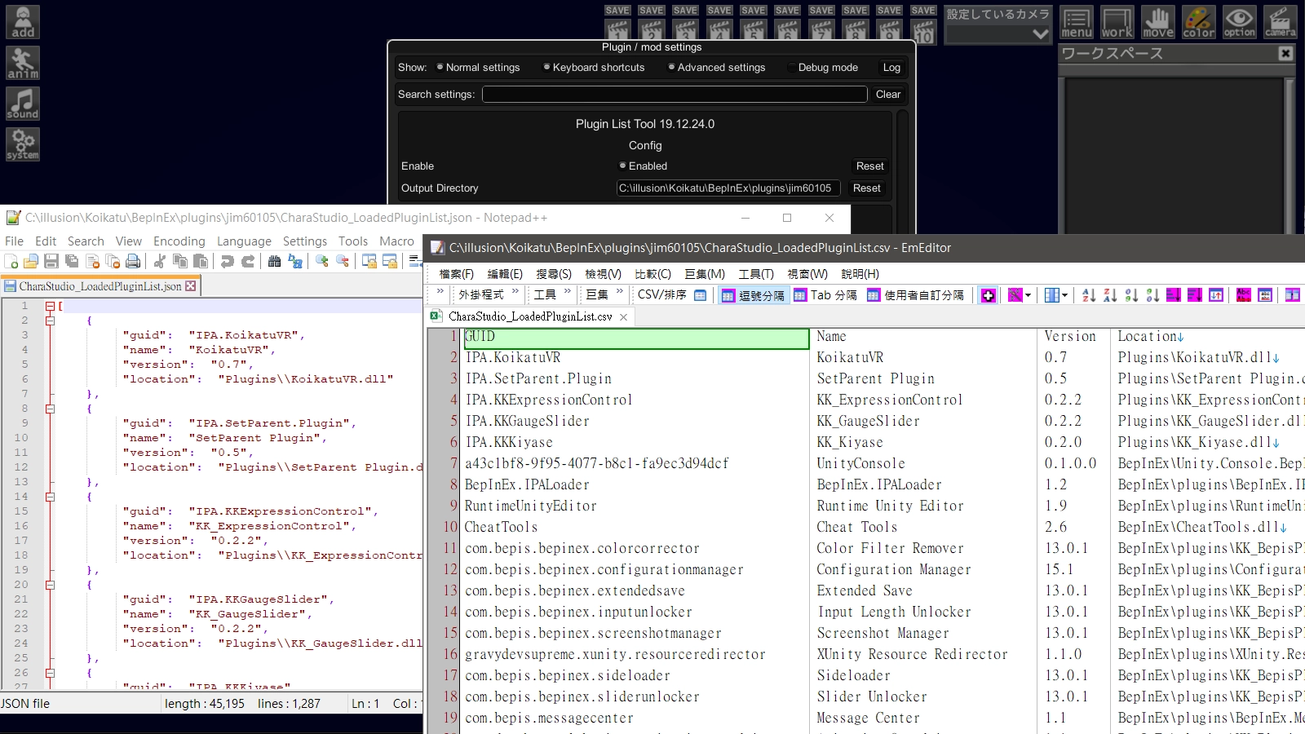Click camera slot 10 clapperboard icon

(x=923, y=32)
